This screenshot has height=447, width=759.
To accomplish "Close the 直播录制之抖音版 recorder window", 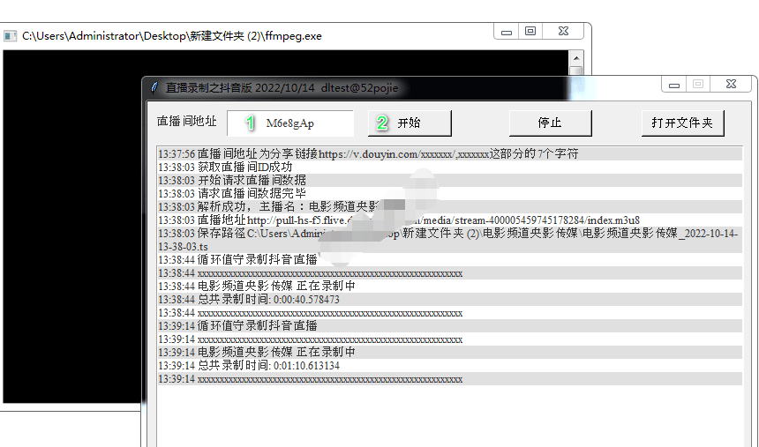I will 731,85.
